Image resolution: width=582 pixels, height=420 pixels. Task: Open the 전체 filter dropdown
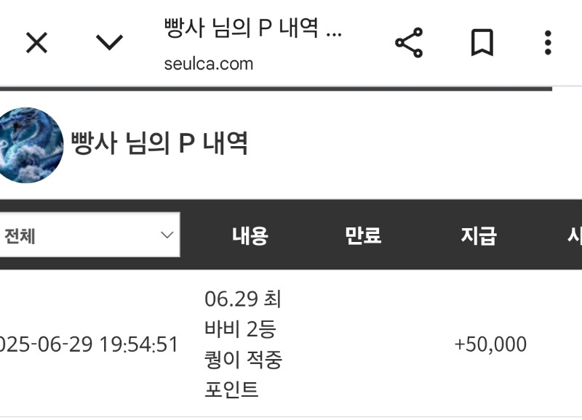click(89, 235)
